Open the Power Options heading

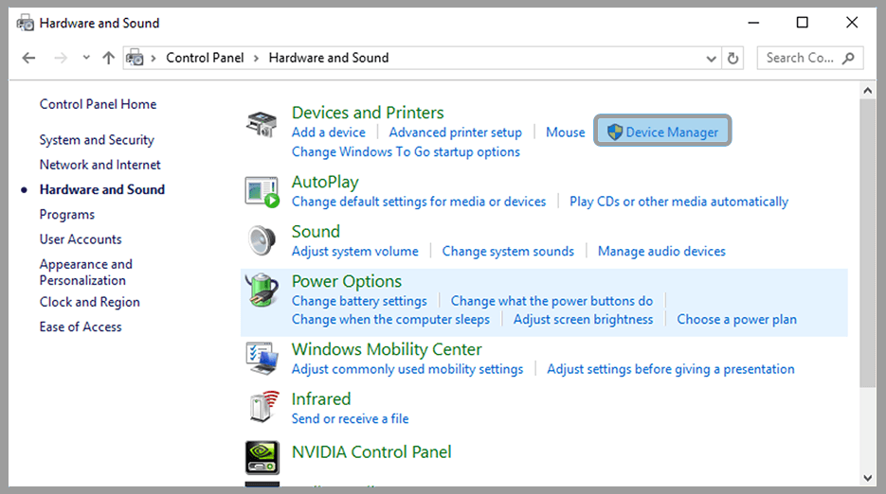tap(347, 281)
